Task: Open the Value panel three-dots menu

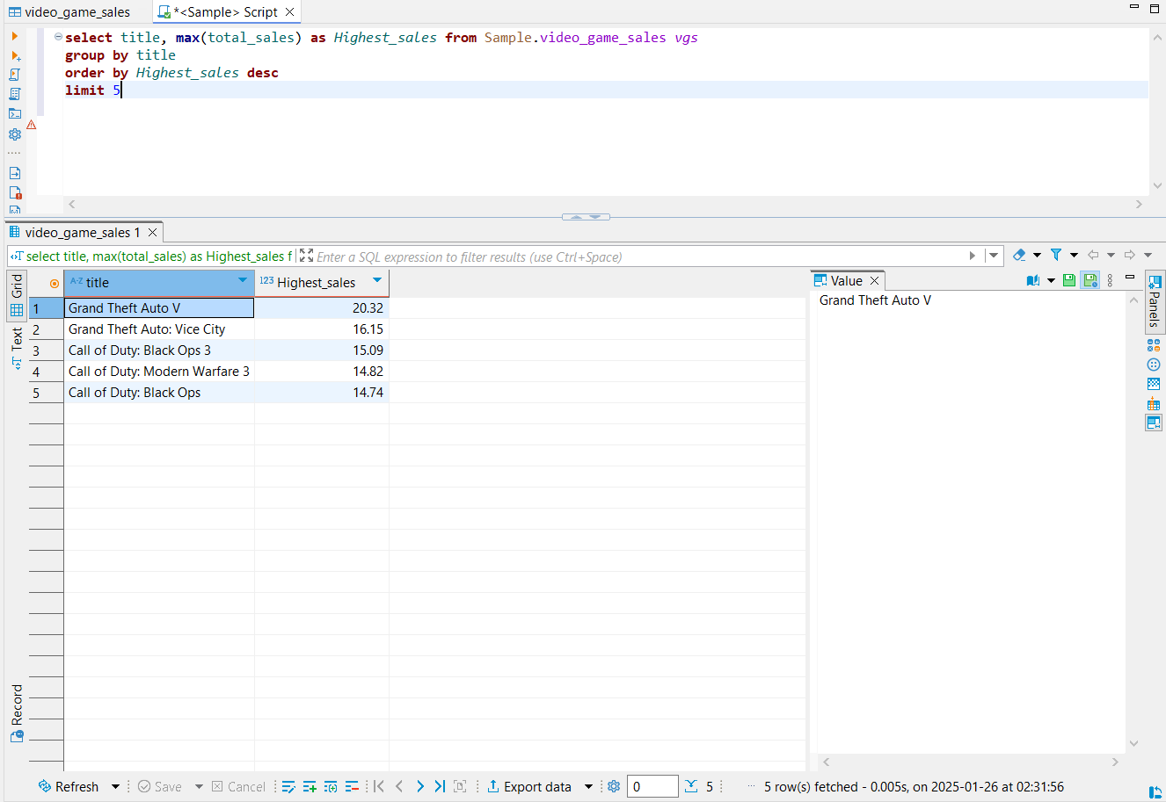Action: [1111, 280]
